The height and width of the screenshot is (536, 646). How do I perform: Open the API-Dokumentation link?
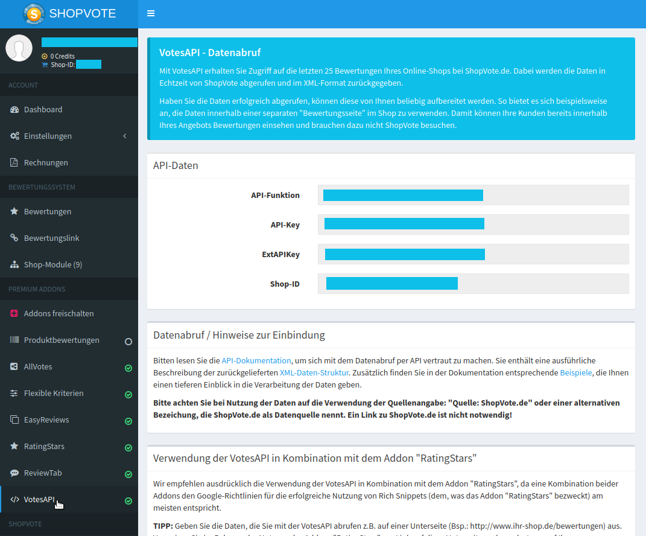coord(256,360)
